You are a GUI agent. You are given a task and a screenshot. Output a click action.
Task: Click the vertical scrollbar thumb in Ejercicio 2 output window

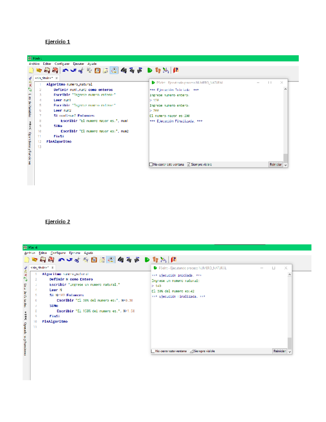290,343
